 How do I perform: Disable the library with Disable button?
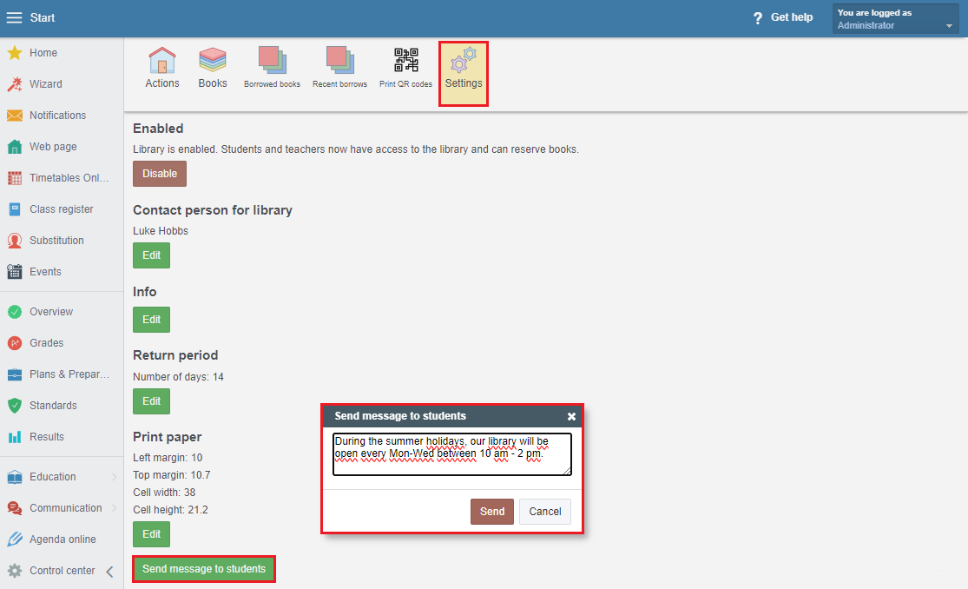(x=160, y=174)
